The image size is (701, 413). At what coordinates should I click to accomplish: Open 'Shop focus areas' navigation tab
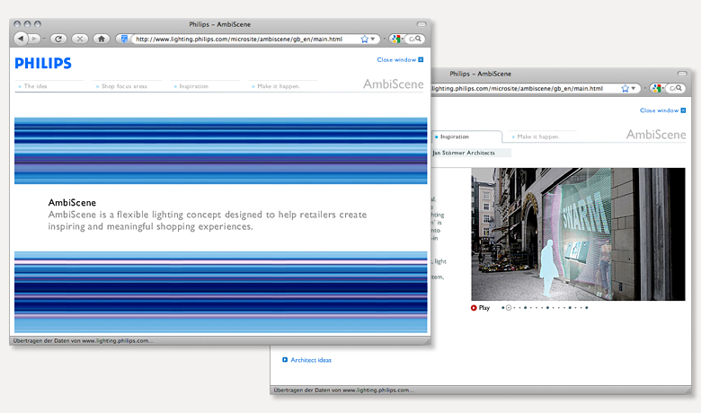pos(124,86)
